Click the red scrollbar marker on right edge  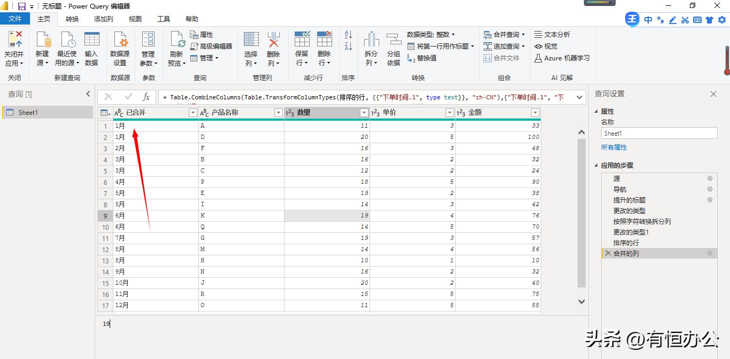pyautogui.click(x=727, y=60)
